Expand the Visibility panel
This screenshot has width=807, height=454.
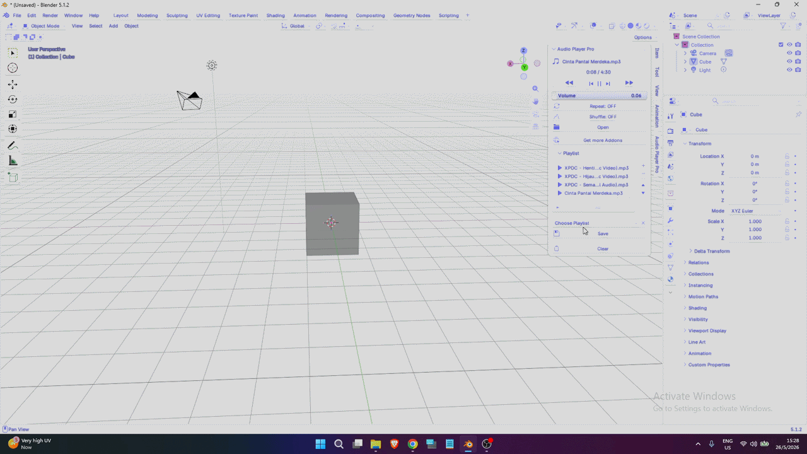(x=697, y=320)
